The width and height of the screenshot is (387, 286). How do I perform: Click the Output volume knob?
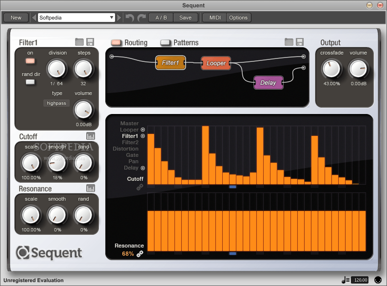(x=358, y=69)
